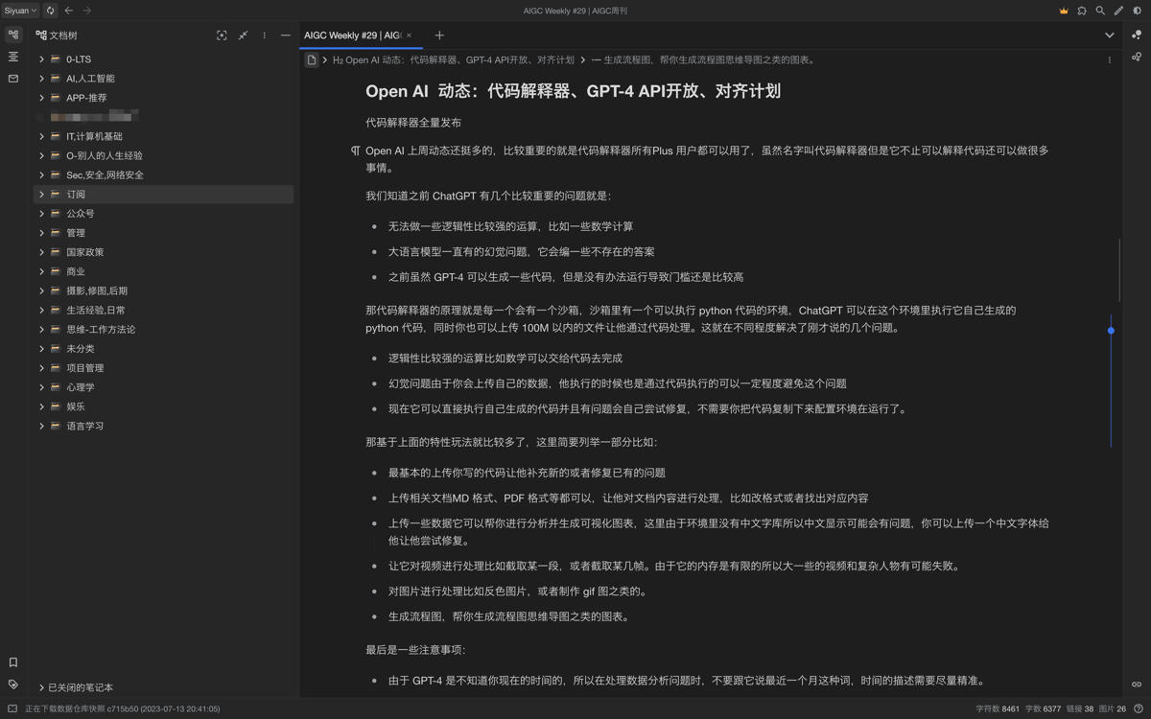Click the document icon in breadcrumb
Viewport: 1151px width, 719px height.
click(x=312, y=59)
